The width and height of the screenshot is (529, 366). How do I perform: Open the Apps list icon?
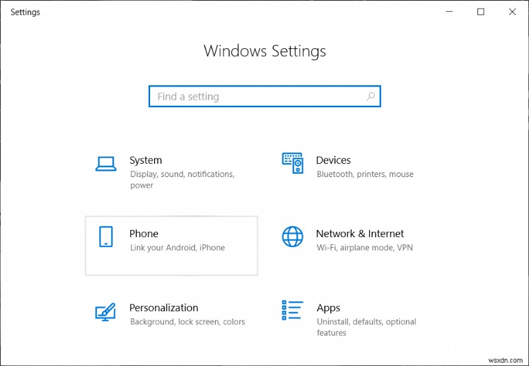292,310
